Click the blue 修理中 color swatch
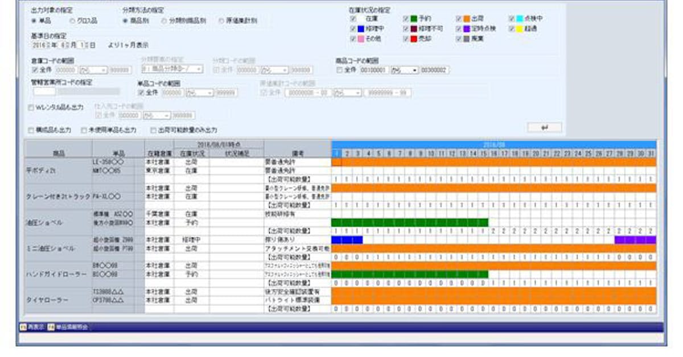 (x=361, y=28)
